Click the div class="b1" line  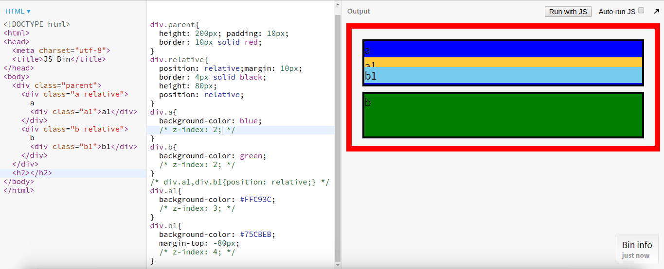point(84,147)
